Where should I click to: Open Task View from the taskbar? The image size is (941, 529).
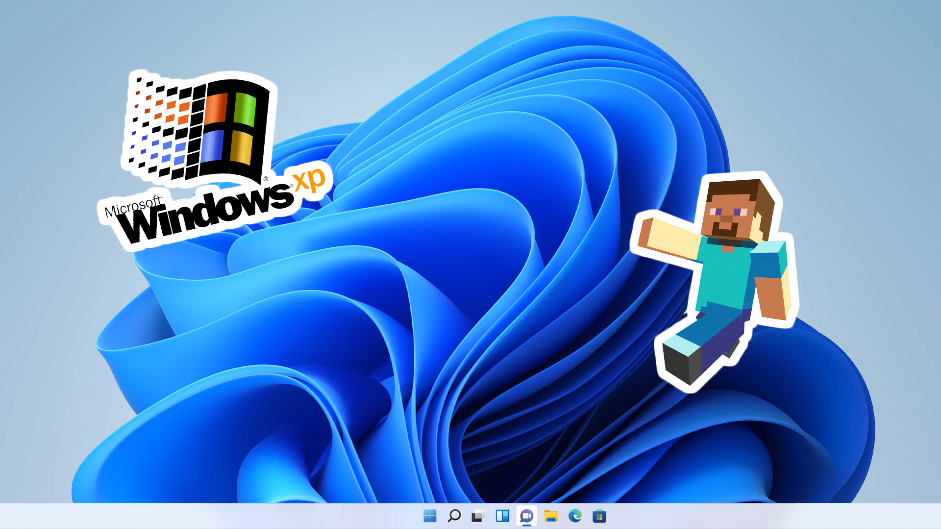[x=478, y=516]
